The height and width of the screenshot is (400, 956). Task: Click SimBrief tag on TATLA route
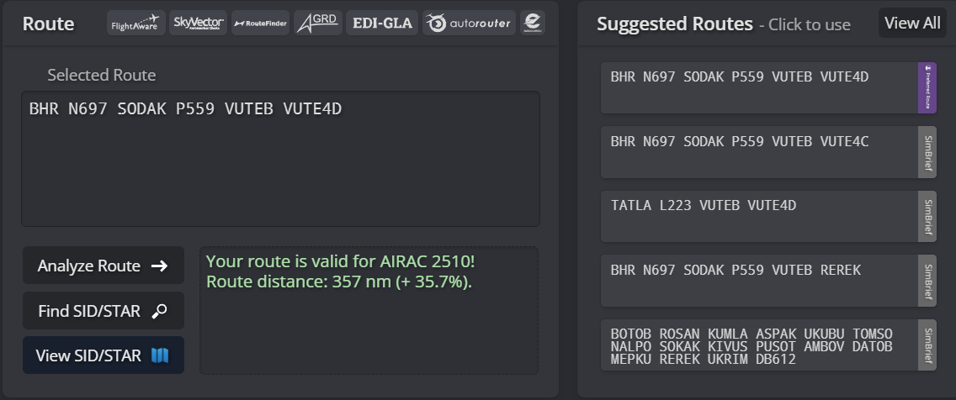[x=927, y=216]
